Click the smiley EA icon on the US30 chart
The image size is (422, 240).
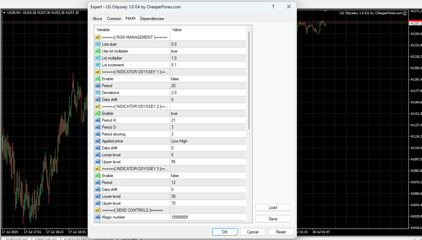[x=406, y=13]
